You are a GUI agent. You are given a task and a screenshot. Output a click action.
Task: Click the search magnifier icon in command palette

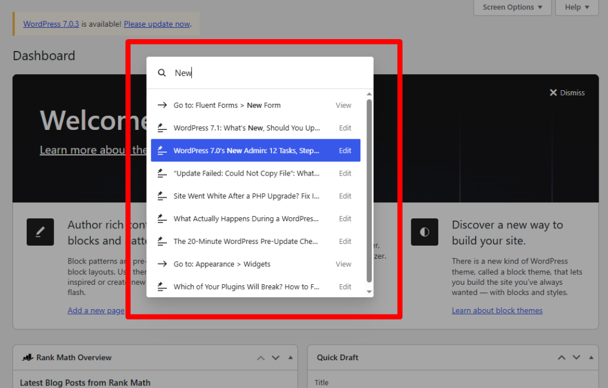pyautogui.click(x=161, y=73)
